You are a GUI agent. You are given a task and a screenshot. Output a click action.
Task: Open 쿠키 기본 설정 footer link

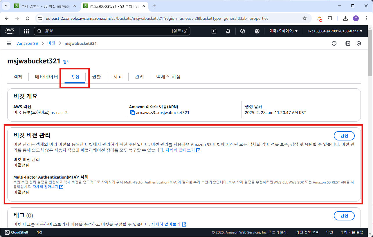(352, 232)
